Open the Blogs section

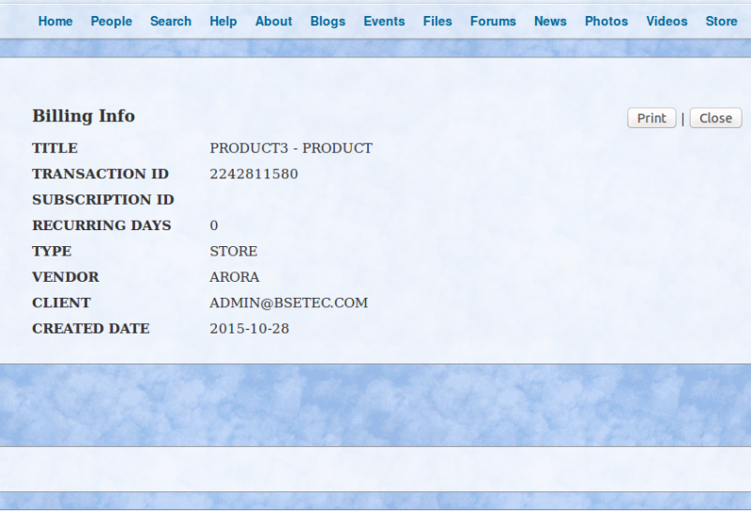pyautogui.click(x=328, y=22)
